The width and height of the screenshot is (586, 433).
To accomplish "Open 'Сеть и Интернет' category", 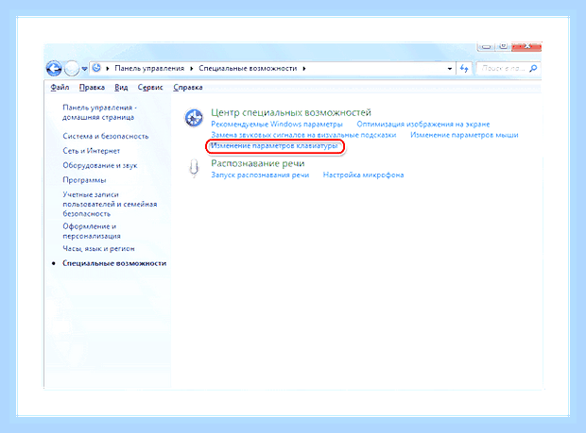I will [92, 151].
